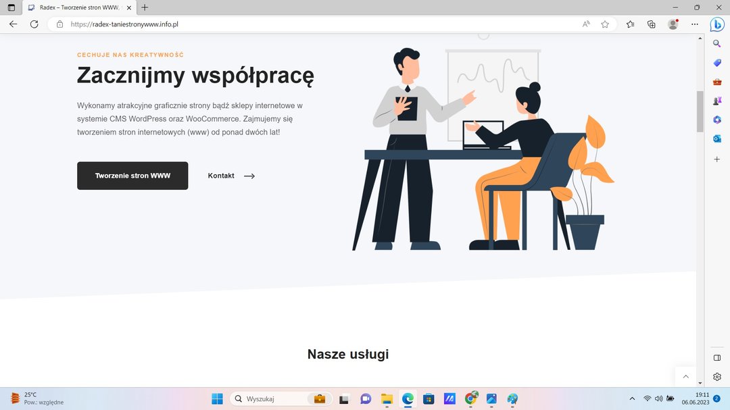
Task: Click the "Tworzenie stron WWW" button
Action: pyautogui.click(x=132, y=176)
